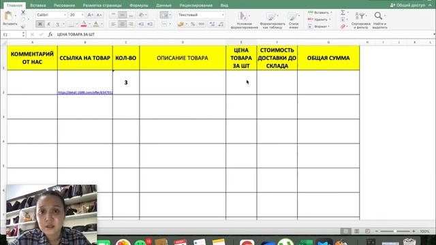
Task: Switch to the Данные tab
Action: 163,5
